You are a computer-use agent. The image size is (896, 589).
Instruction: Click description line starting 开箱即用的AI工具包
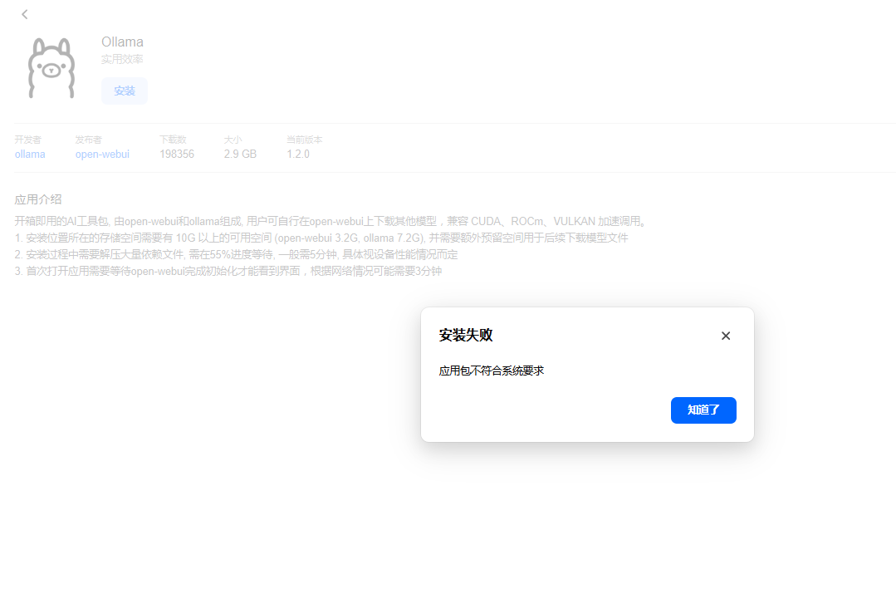pyautogui.click(x=330, y=221)
